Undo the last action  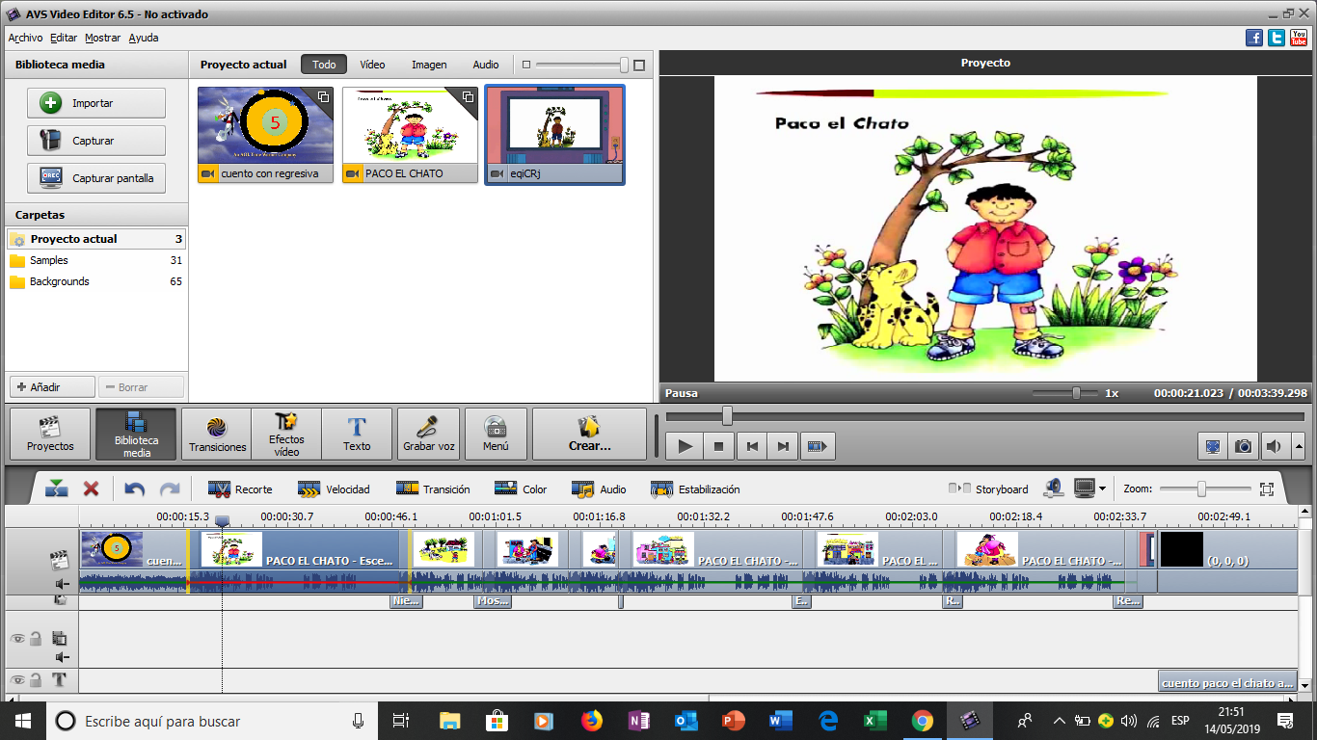pyautogui.click(x=135, y=489)
